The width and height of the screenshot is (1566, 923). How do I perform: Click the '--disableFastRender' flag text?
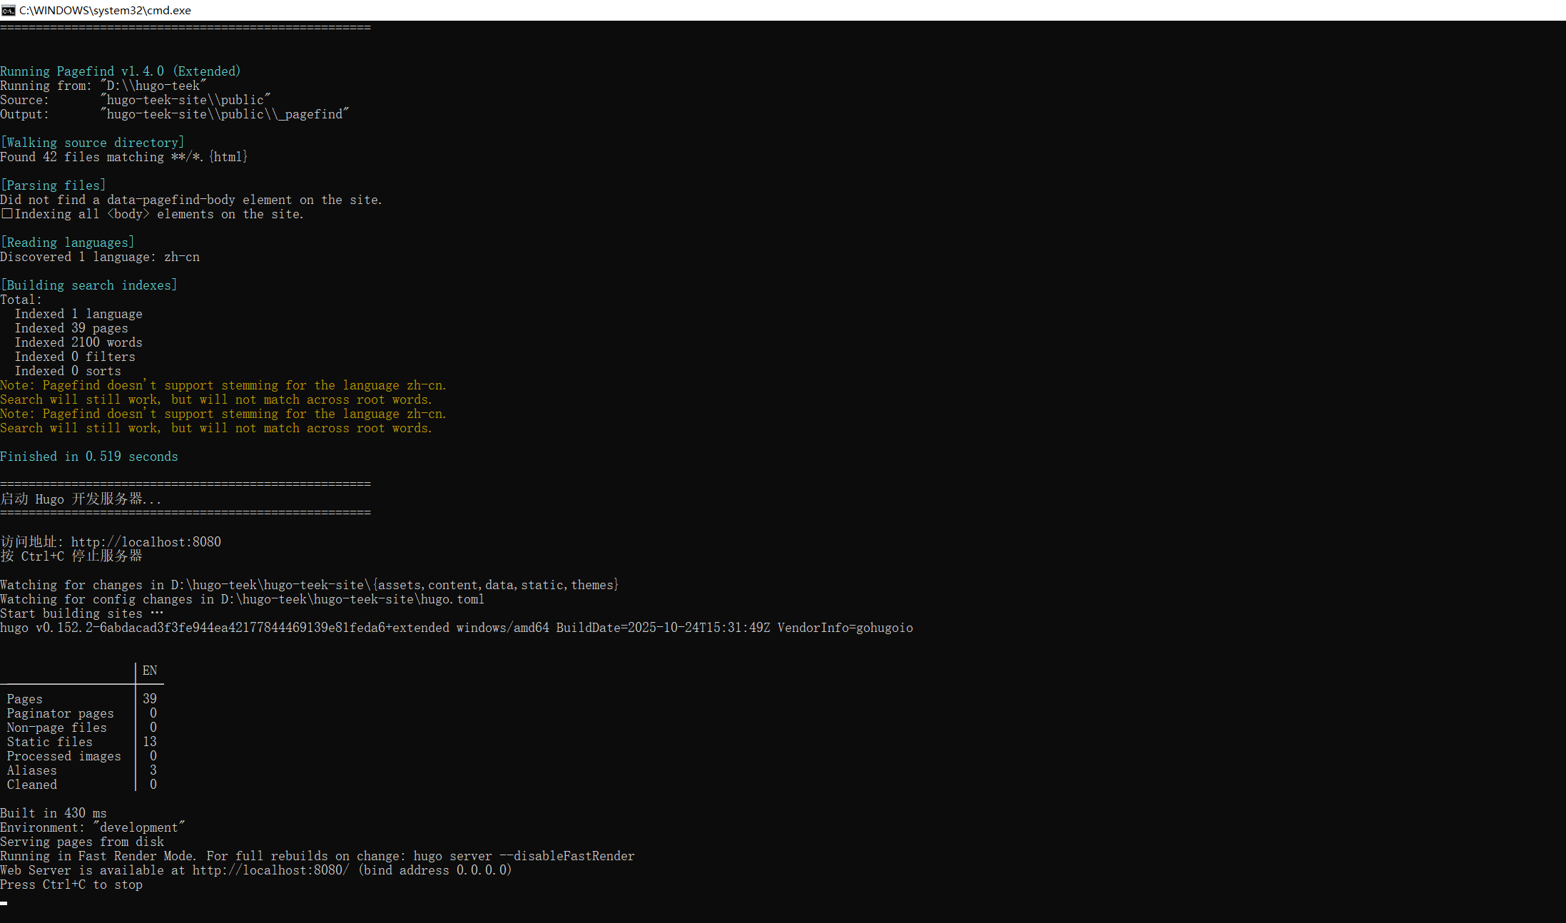[566, 856]
